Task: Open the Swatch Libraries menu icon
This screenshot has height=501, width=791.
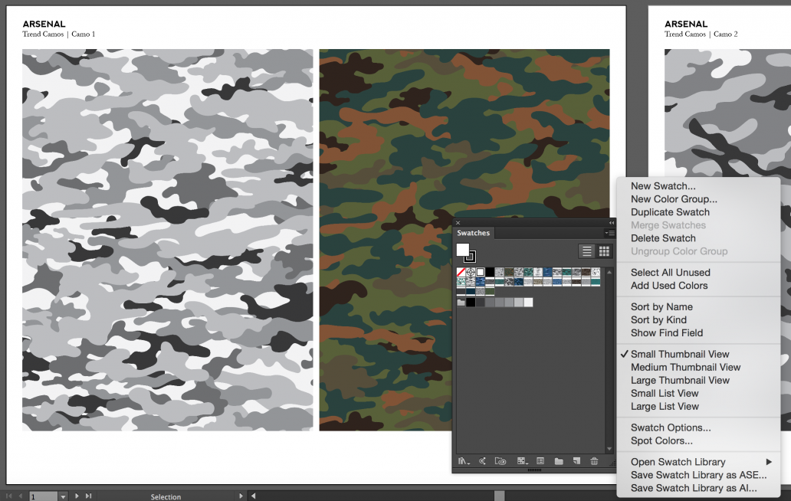Action: coord(462,461)
